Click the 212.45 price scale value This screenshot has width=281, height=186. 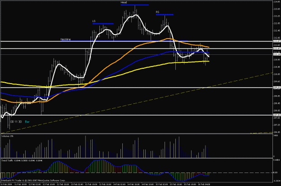click(277, 31)
